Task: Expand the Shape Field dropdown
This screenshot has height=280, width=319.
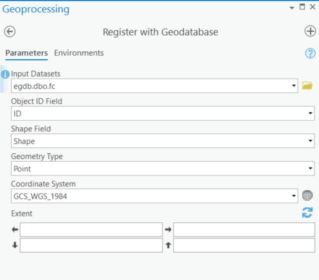Action: pyautogui.click(x=310, y=141)
